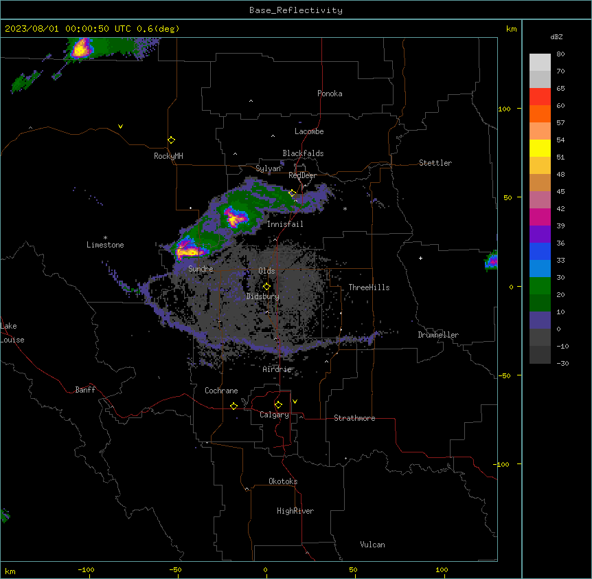Viewport: 592px width, 579px height.
Task: Click the Cochrane town label
Action: (221, 391)
